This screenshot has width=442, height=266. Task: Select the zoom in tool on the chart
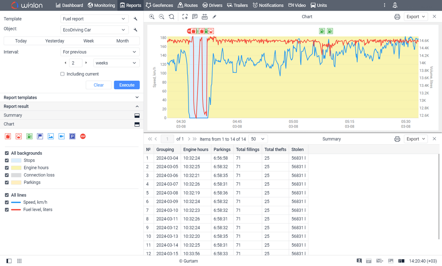click(x=152, y=17)
